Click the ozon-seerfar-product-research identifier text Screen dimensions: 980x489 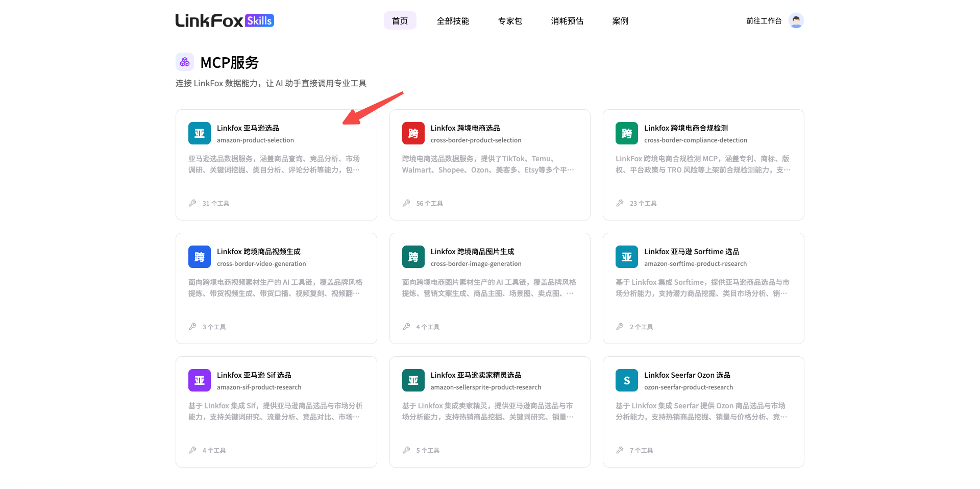coord(689,387)
